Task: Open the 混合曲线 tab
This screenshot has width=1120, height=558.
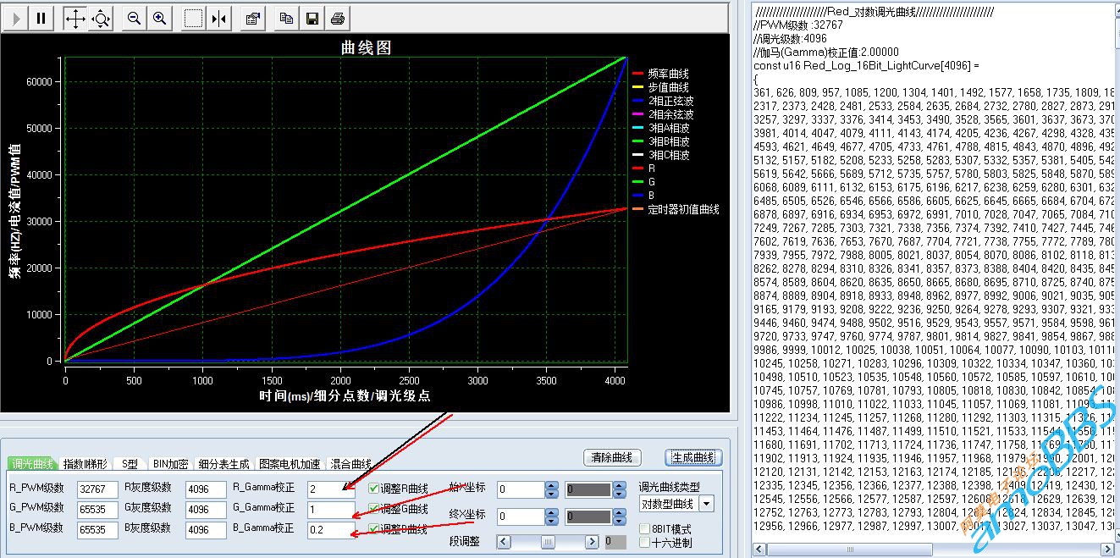Action: 350,464
